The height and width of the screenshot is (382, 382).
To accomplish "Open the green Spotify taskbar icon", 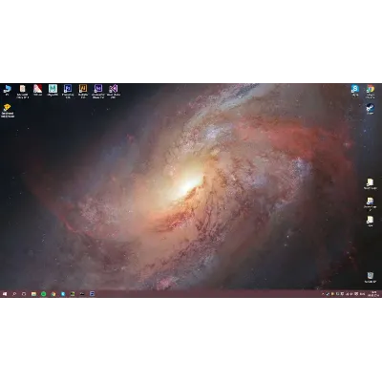I will [x=44, y=294].
